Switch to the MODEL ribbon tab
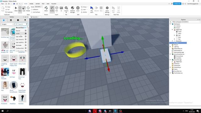Viewport: 201px width, 113px height. (31, 4)
